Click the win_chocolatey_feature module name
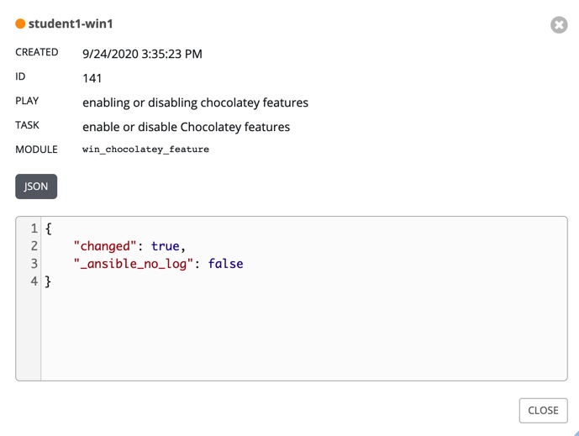The image size is (579, 436). coord(145,150)
